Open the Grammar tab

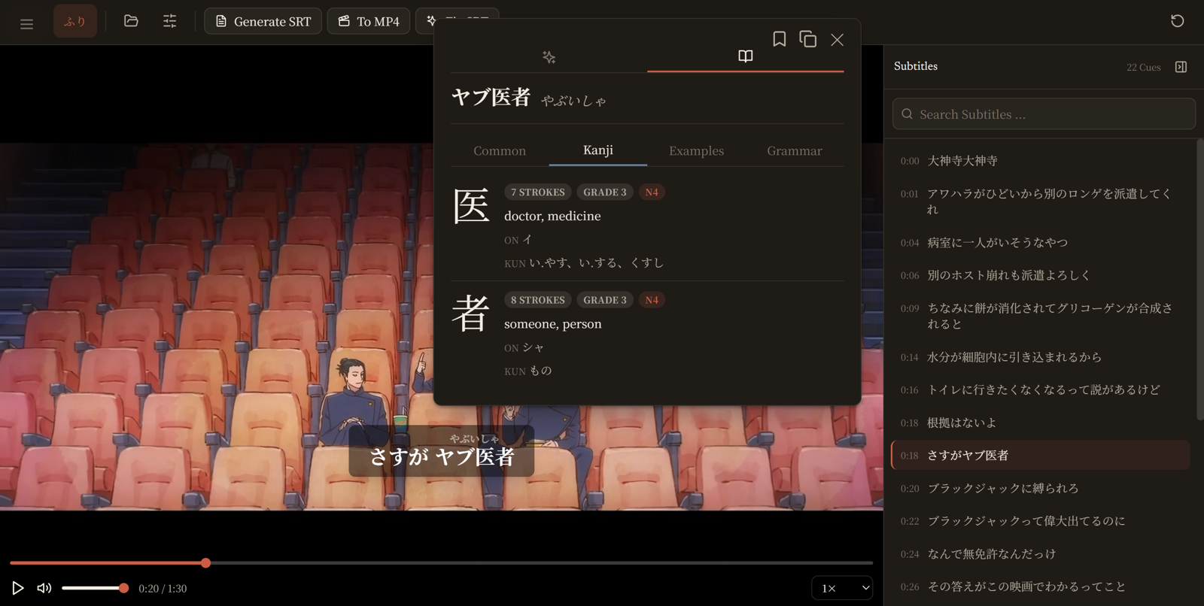pos(795,151)
